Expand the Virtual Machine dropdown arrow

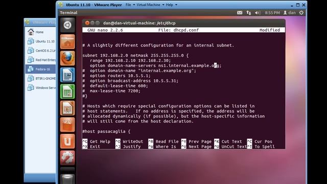point(163,5)
